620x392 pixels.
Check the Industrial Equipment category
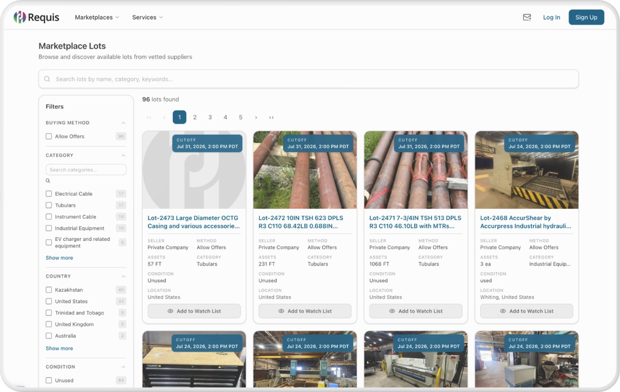coord(49,228)
